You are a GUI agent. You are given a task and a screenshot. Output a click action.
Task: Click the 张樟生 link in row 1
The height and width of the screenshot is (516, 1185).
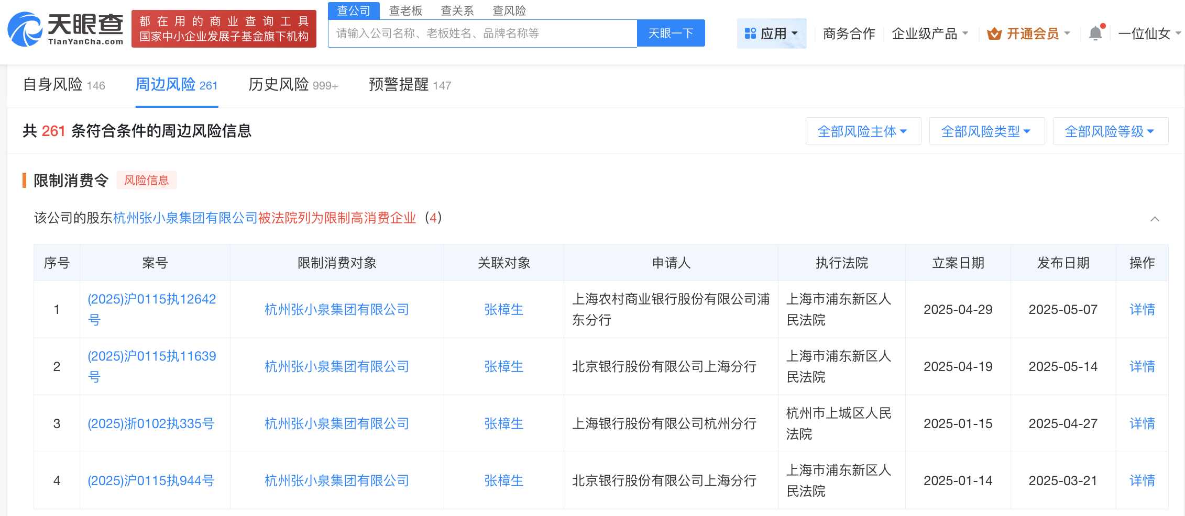(x=503, y=309)
